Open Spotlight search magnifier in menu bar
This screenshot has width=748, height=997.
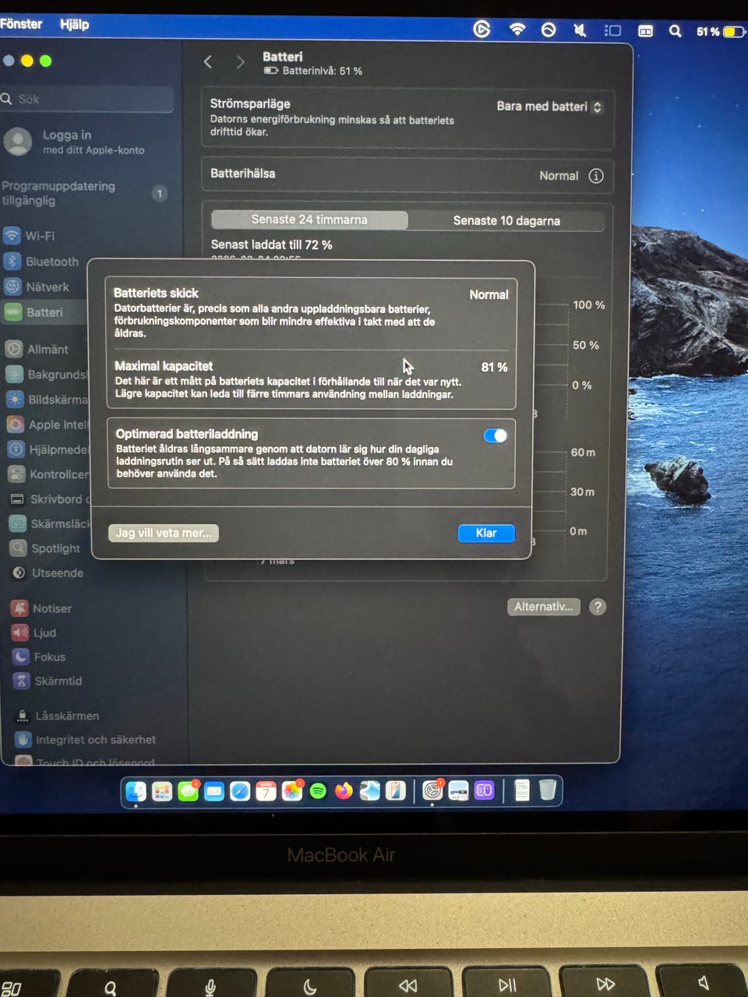pyautogui.click(x=675, y=31)
